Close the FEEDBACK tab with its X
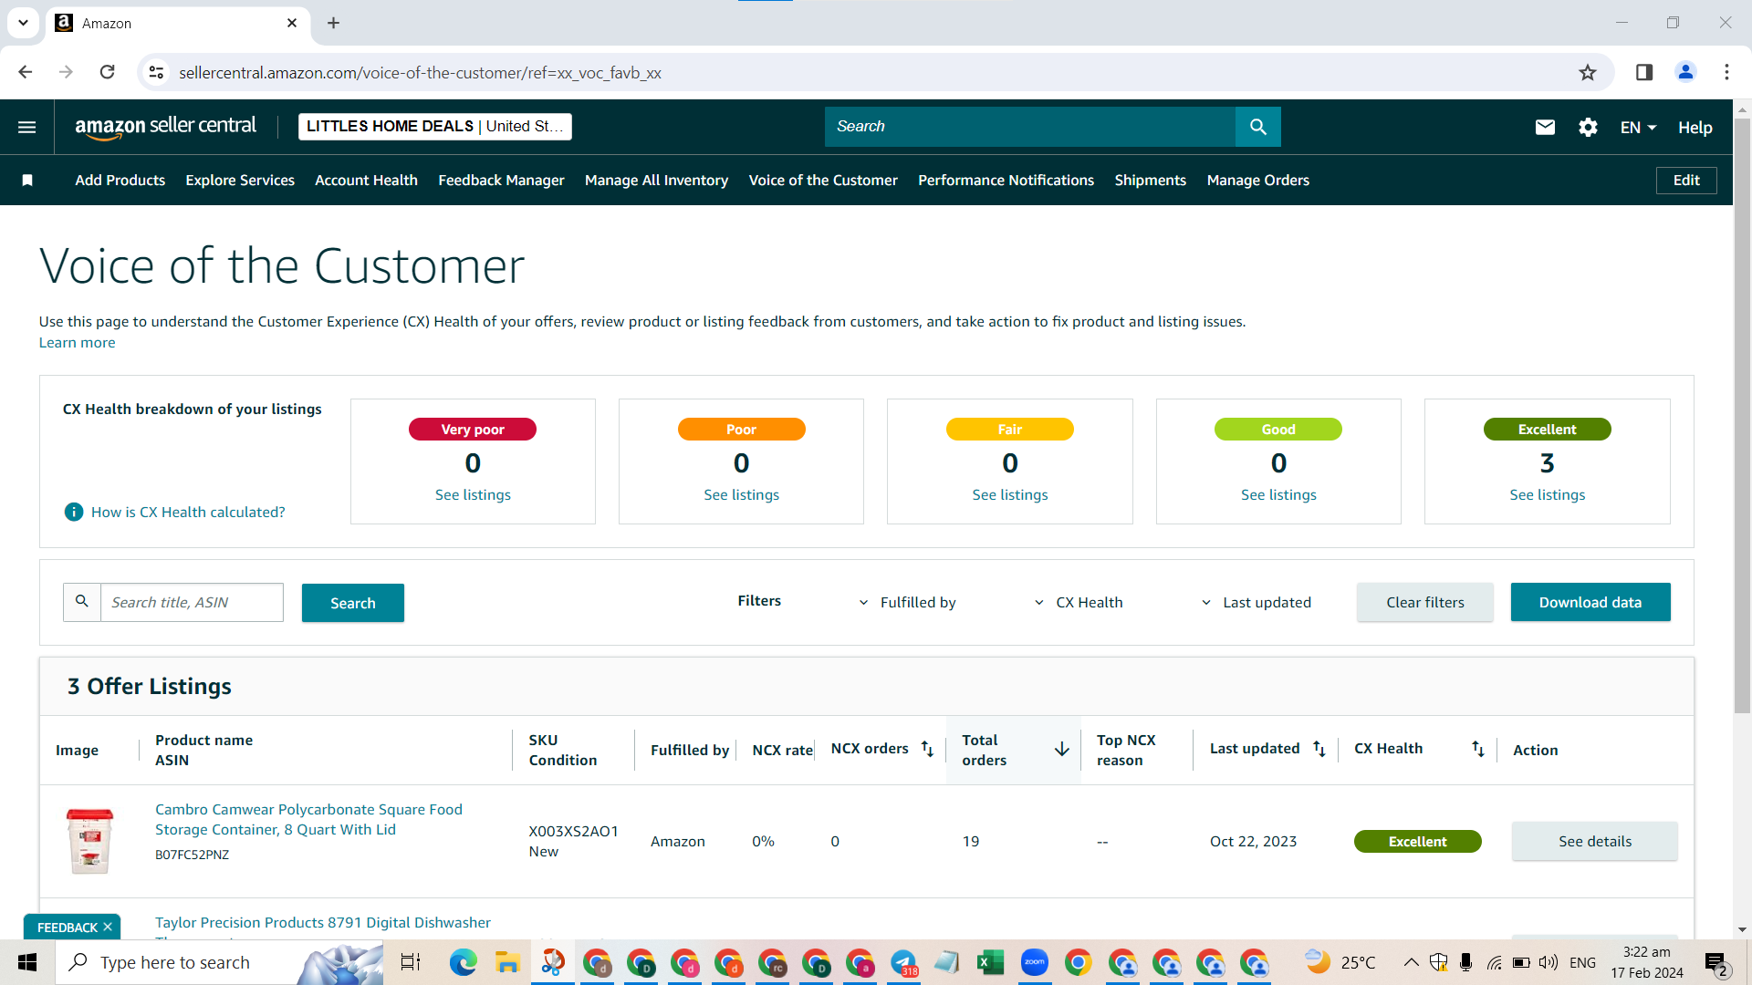This screenshot has height=985, width=1752. tap(108, 928)
